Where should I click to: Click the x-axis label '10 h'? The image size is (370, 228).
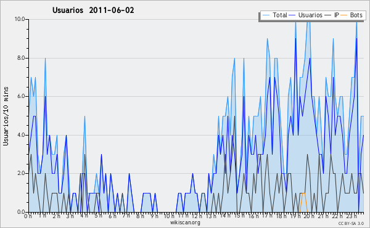tap(169, 216)
